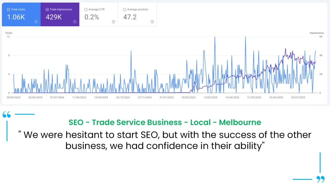
Task: Click help icon in Total clicks card
Action: [36, 22]
